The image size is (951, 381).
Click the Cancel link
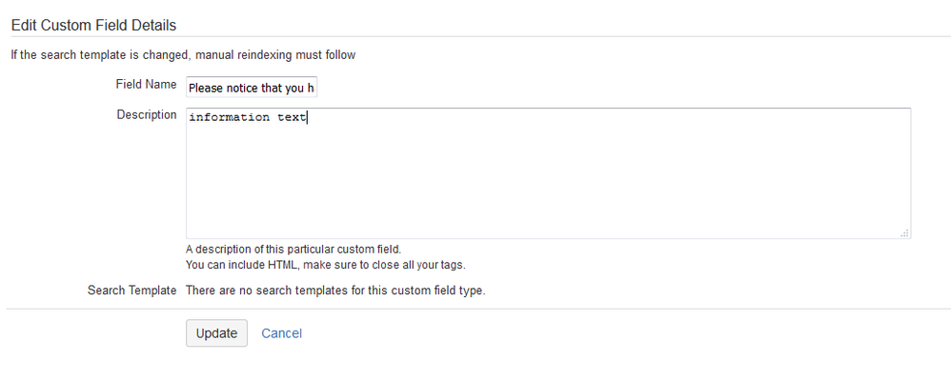tap(281, 333)
